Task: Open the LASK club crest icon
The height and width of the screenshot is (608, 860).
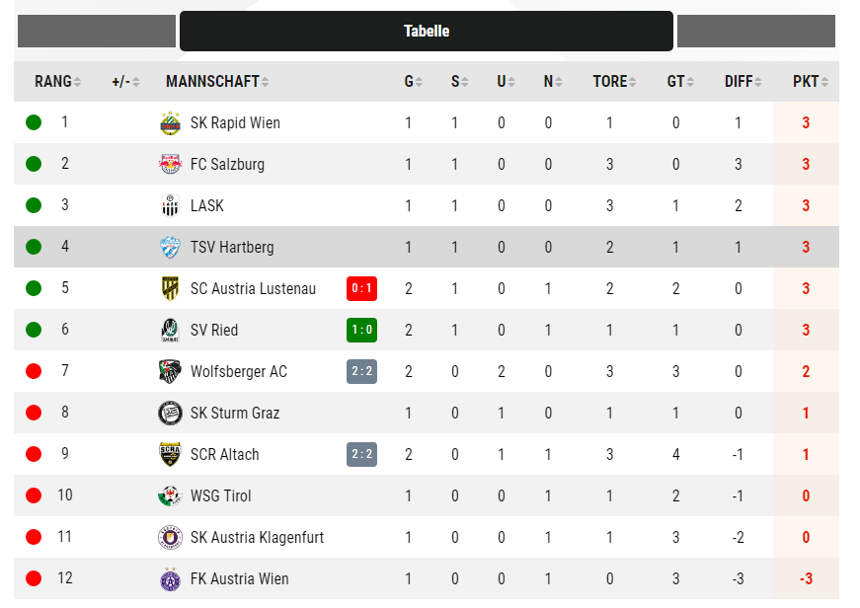Action: (170, 205)
